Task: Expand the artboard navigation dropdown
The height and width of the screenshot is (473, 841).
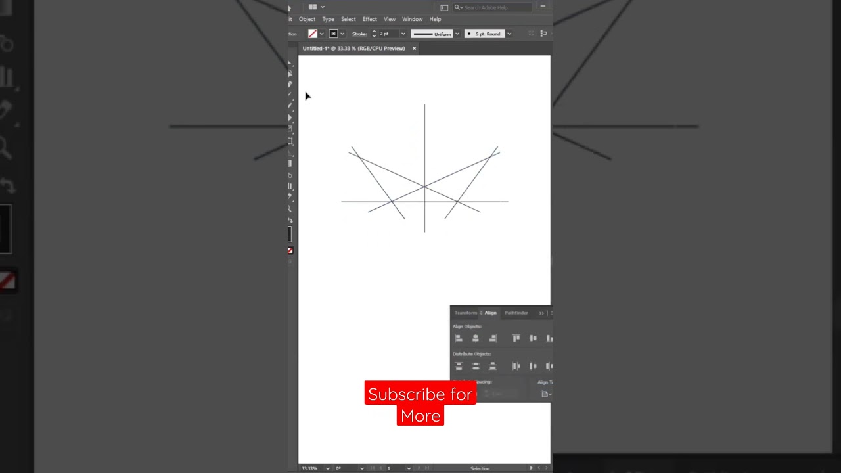Action: tap(409, 468)
